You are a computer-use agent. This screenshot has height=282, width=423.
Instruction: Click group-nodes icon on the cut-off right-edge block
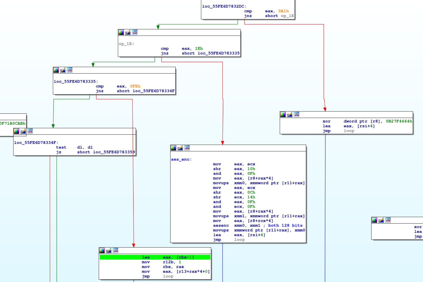click(388, 220)
